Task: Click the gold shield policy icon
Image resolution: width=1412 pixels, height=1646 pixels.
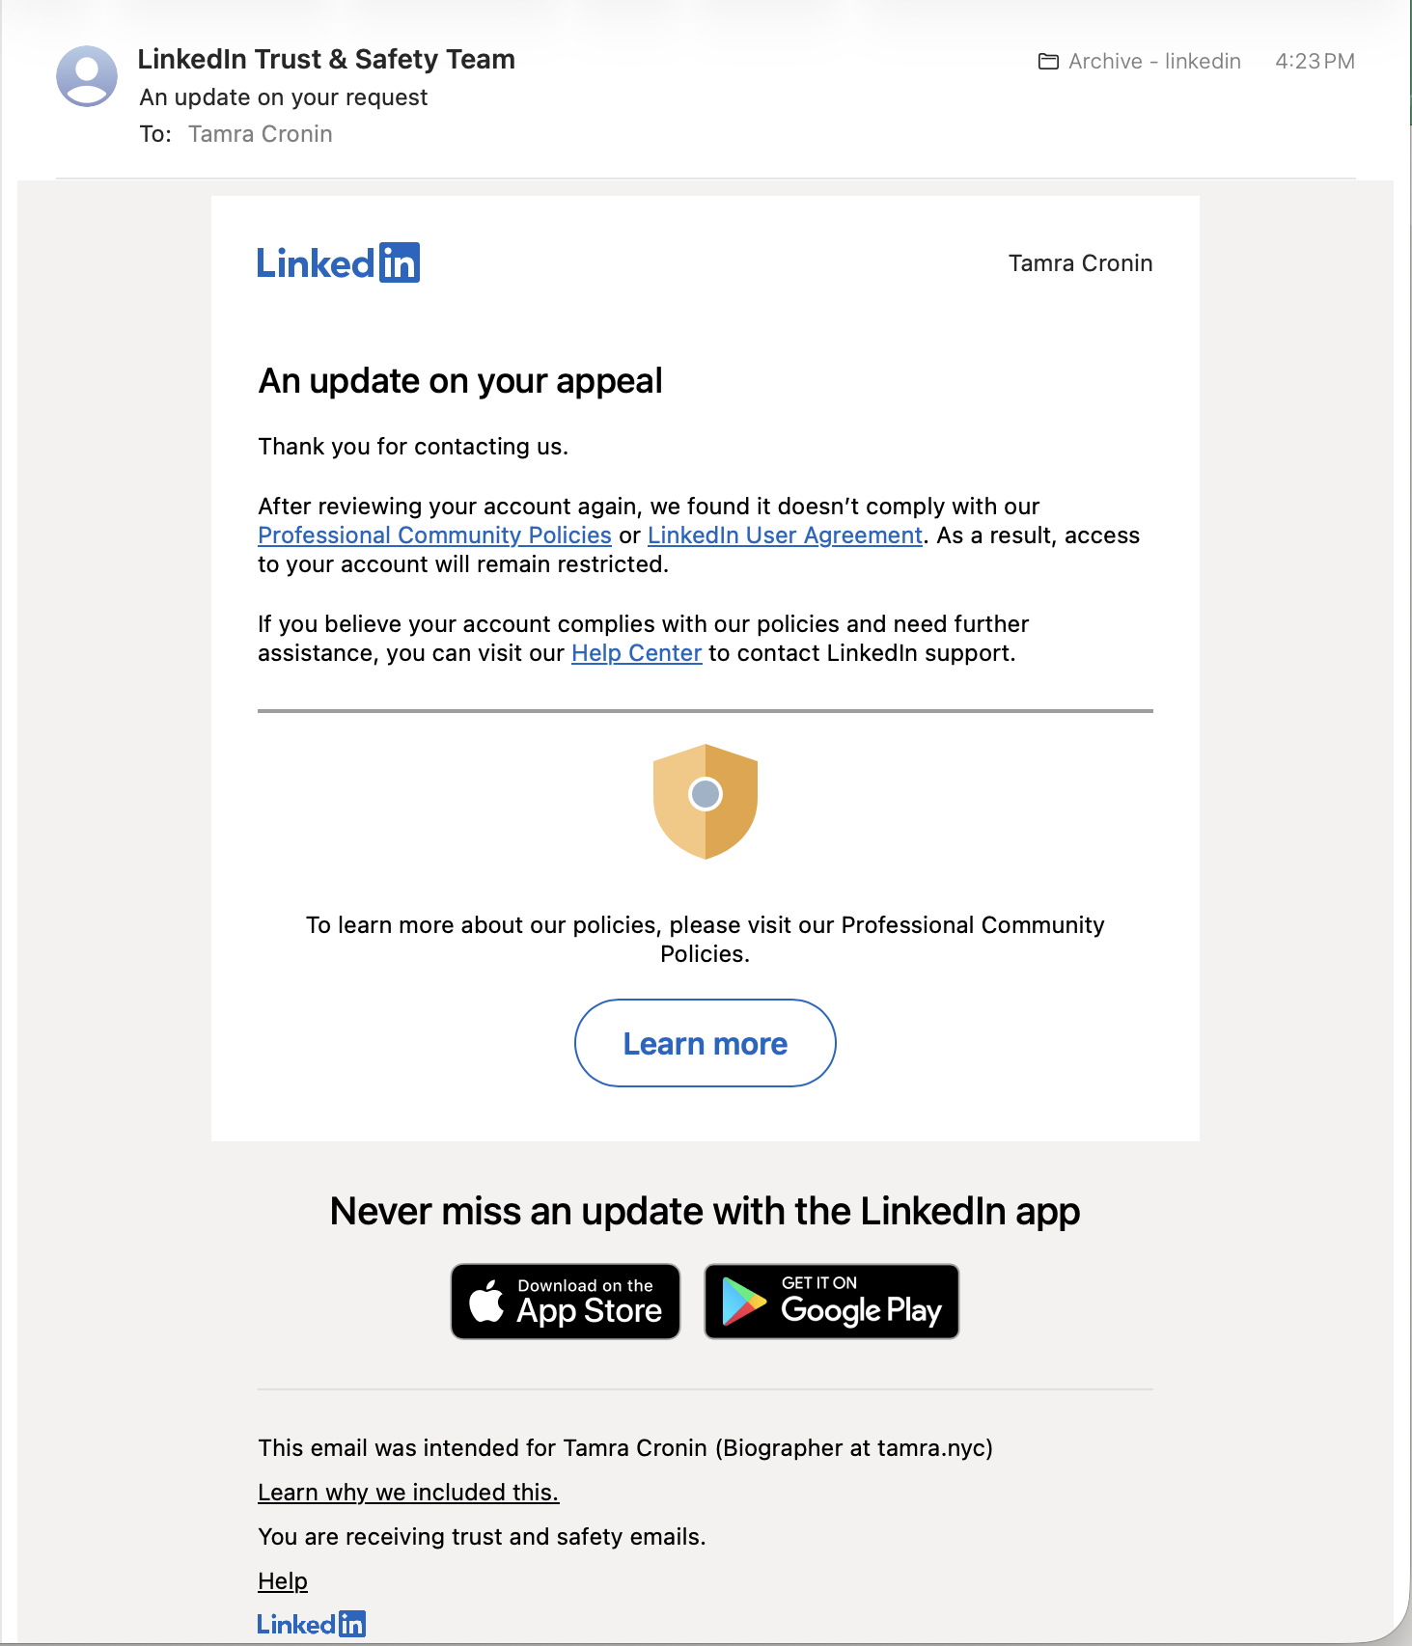Action: coord(705,800)
